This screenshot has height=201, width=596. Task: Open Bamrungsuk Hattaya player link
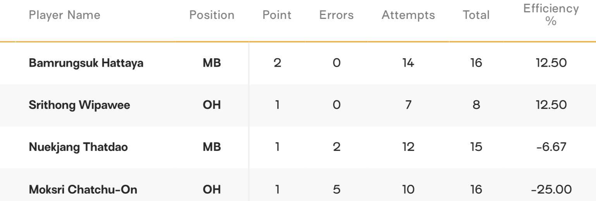[86, 63]
